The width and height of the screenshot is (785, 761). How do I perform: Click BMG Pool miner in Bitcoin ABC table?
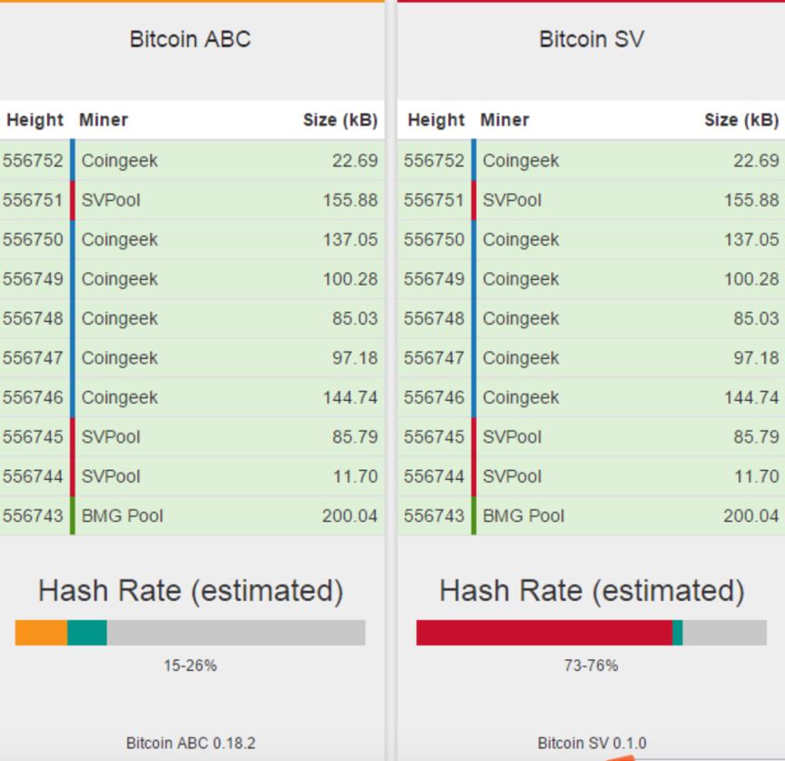click(123, 516)
